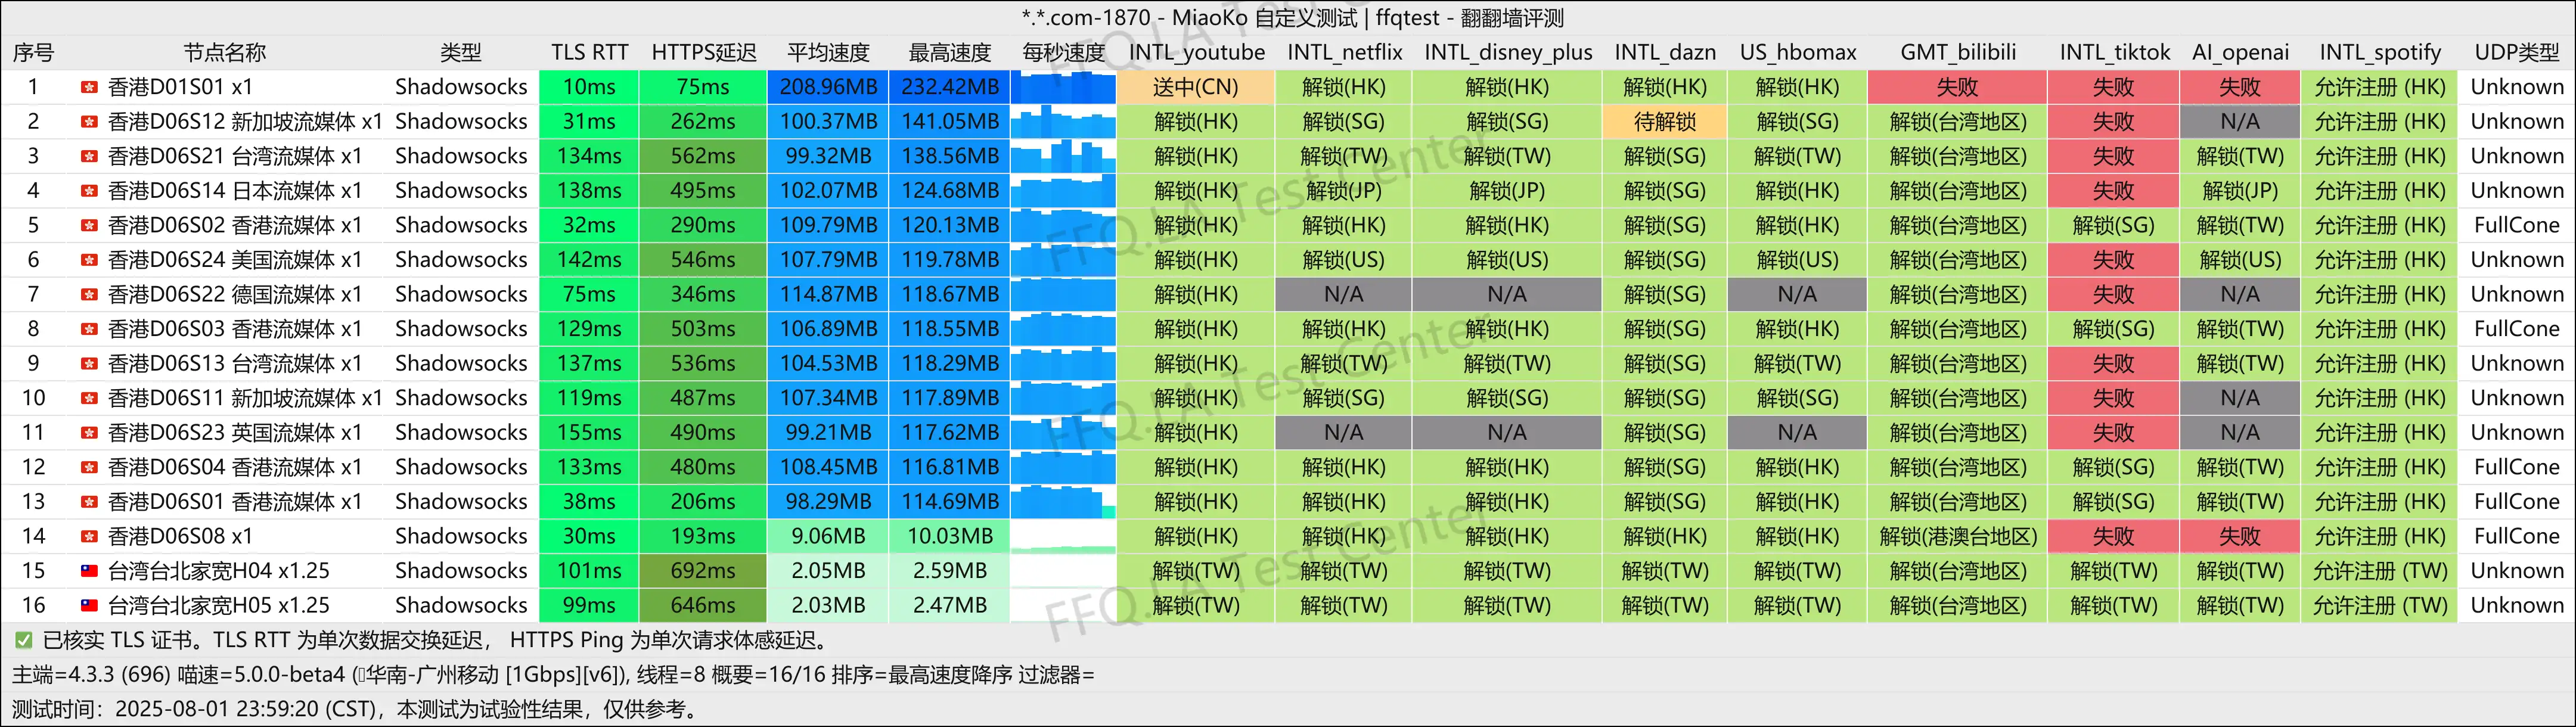This screenshot has height=727, width=2576.
Task: Click the 序号 column header
Action: [x=33, y=53]
